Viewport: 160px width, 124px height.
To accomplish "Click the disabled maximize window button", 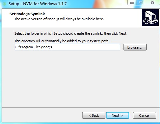I will click(x=141, y=3).
